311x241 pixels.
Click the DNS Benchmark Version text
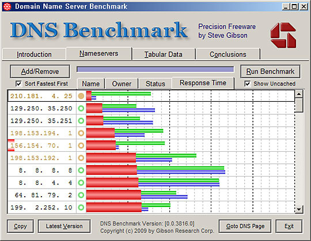[147, 224]
